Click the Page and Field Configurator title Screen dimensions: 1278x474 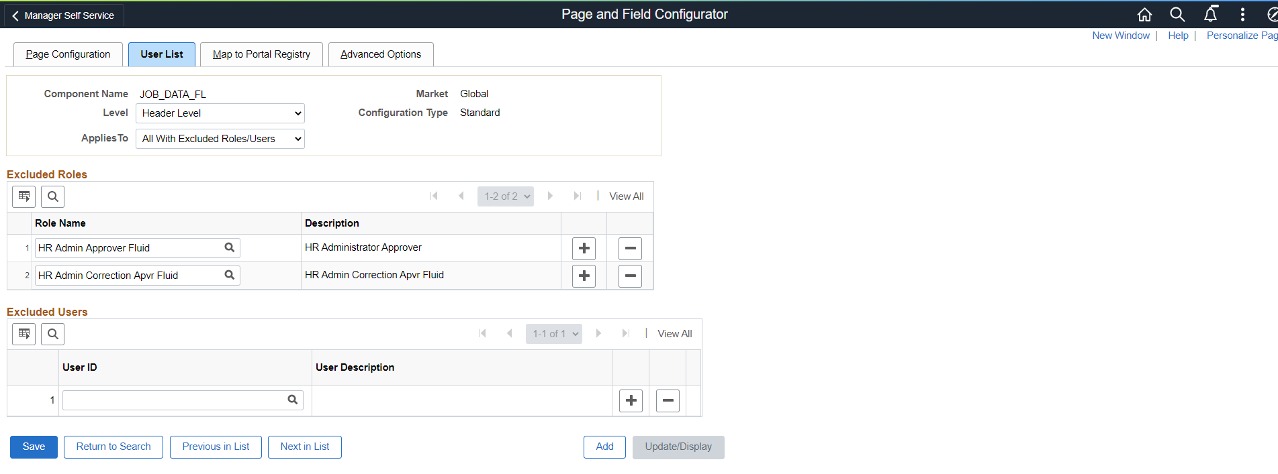pyautogui.click(x=645, y=14)
